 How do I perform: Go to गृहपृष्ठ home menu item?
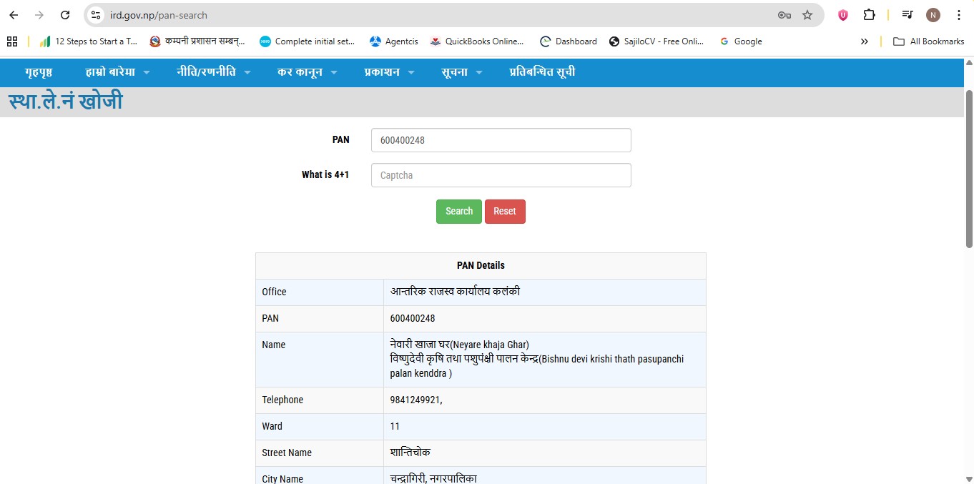coord(39,72)
